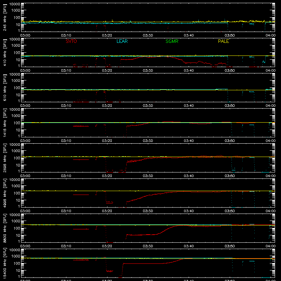281x281 pixels.
Task: Click the 04:00 tick label under 4995 MHz plot
Action: [x=270, y=211]
